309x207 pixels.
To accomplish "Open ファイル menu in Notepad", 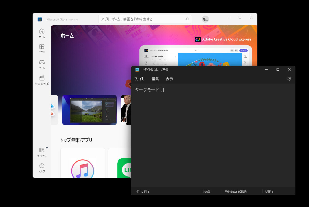I will 139,79.
